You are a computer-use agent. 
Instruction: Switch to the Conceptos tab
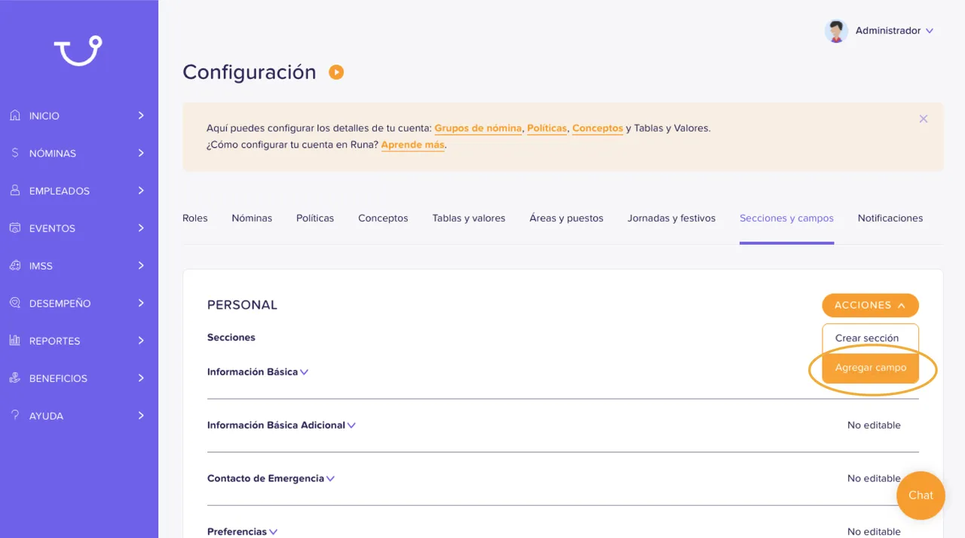pyautogui.click(x=383, y=219)
